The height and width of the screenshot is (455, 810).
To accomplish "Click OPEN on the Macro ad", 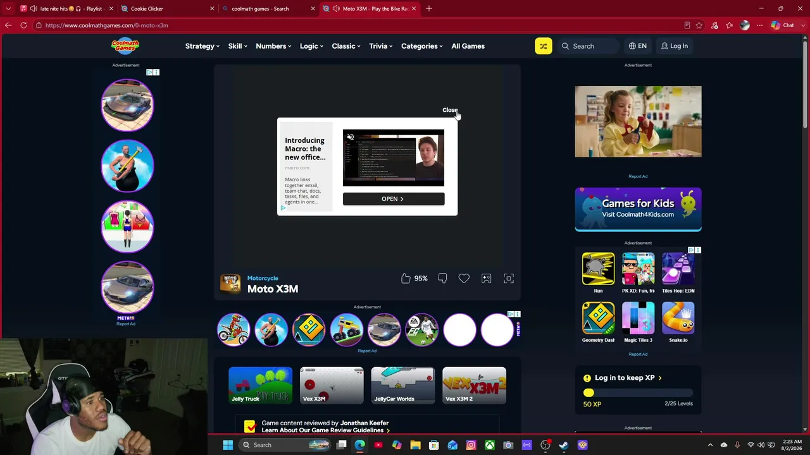I will 394,199.
